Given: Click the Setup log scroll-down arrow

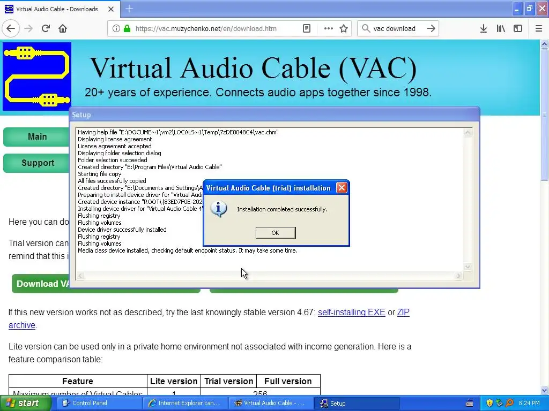Looking at the screenshot, I should 468,267.
